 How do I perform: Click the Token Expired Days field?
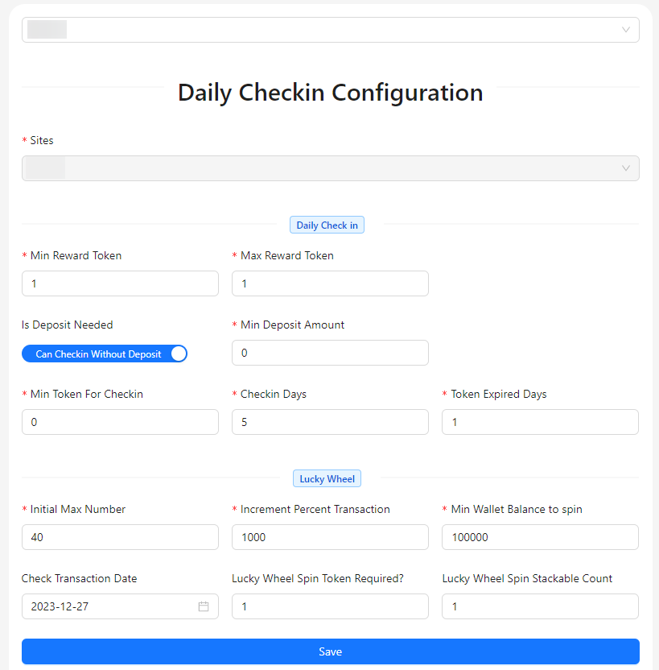pos(540,422)
